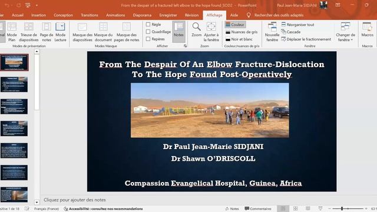The height and width of the screenshot is (212, 377).
Task: Switch to Page de notes view
Action: (47, 32)
